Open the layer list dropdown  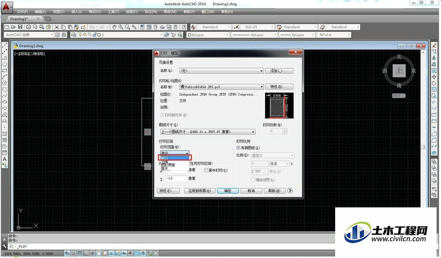[120, 35]
